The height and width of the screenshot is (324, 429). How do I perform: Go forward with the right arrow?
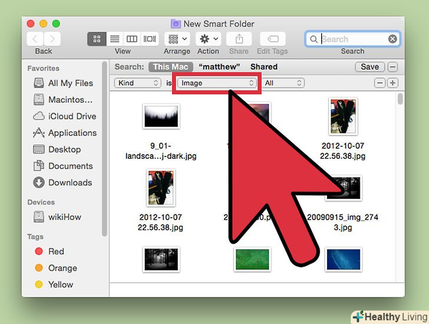[52, 39]
